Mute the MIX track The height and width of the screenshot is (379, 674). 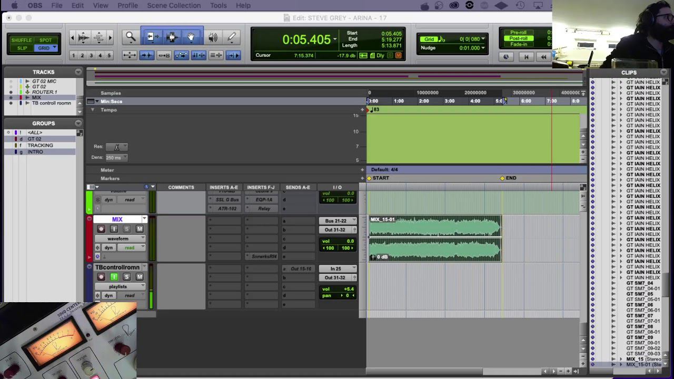140,229
